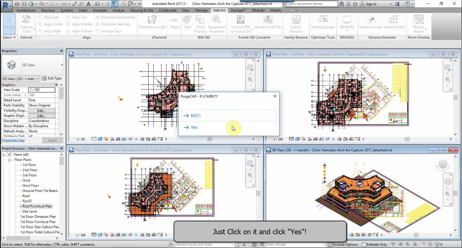This screenshot has height=248, width=462.
Task: Close the PurgeCAD dialog with X
Action: point(275,96)
